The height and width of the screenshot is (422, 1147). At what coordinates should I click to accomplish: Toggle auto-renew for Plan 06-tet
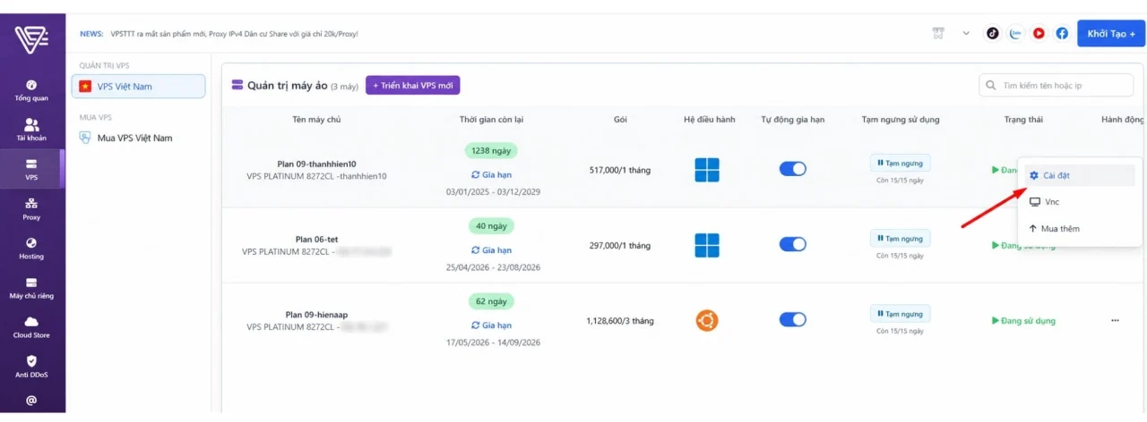click(793, 245)
